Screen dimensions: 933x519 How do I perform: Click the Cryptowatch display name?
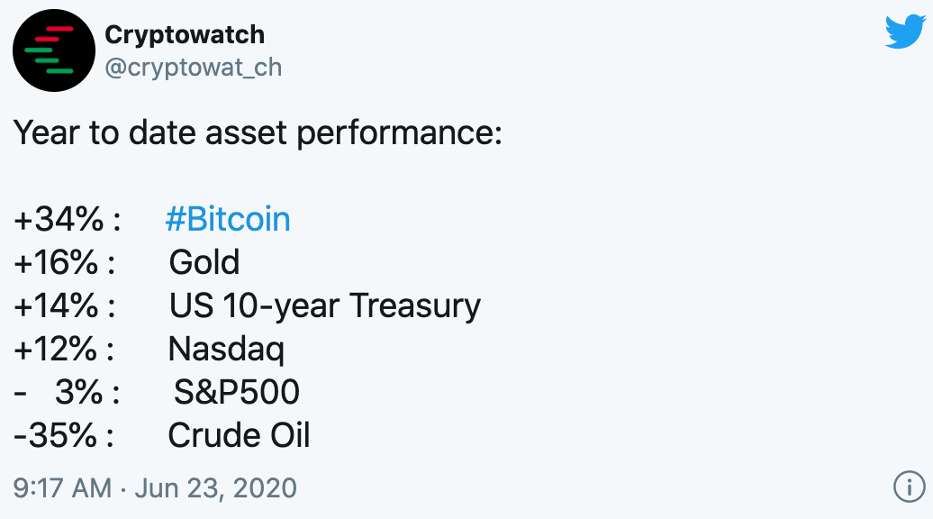pos(185,35)
